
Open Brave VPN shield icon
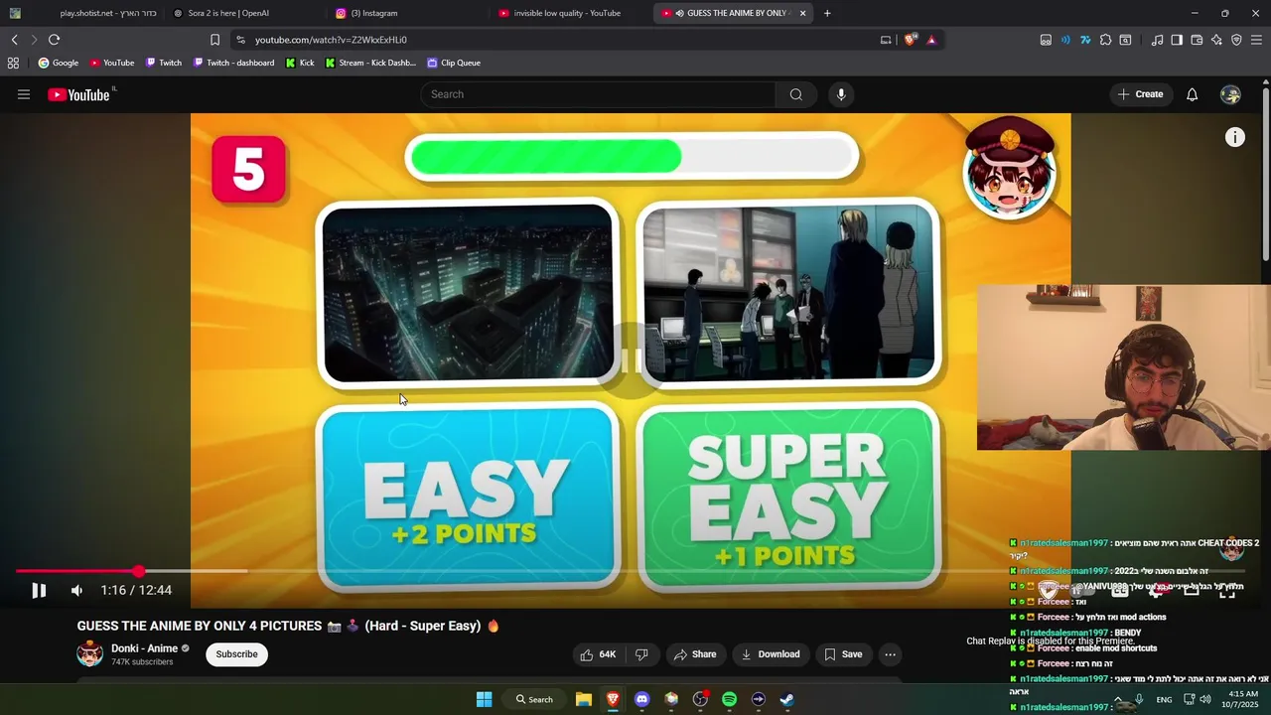(x=1236, y=40)
